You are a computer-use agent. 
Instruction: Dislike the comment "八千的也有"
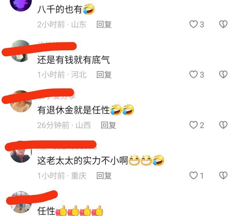[223, 24]
